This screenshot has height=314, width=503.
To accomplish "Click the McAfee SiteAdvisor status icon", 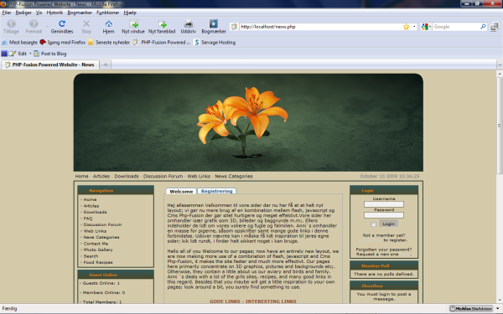I will pyautogui.click(x=470, y=308).
